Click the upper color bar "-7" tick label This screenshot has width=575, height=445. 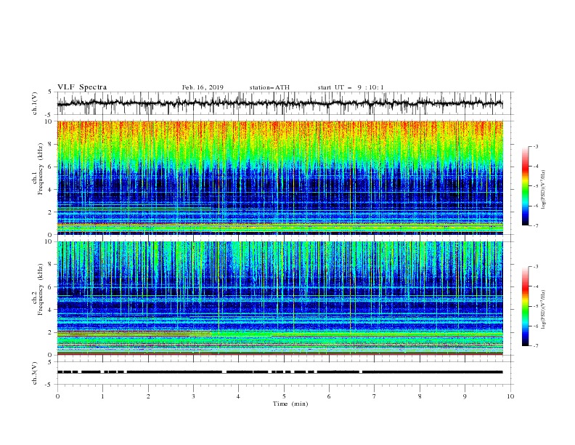[535, 225]
